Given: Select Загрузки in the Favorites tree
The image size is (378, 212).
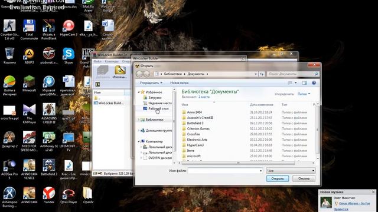Looking at the screenshot, I should [x=155, y=98].
